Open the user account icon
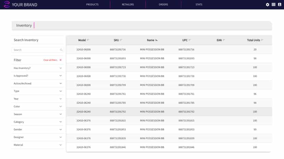This screenshot has width=284, height=159. 280,4
